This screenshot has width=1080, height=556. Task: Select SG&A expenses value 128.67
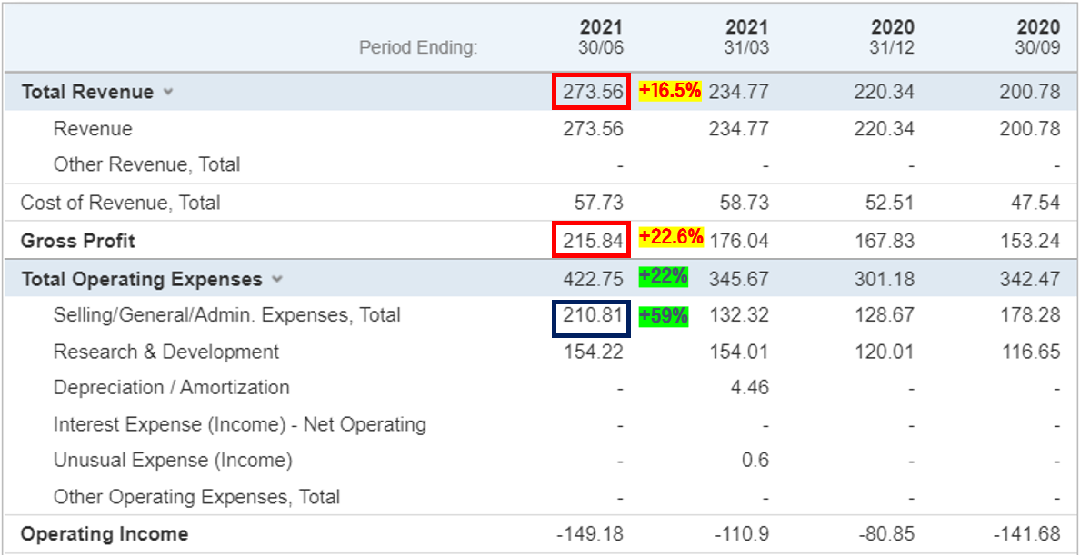click(885, 315)
